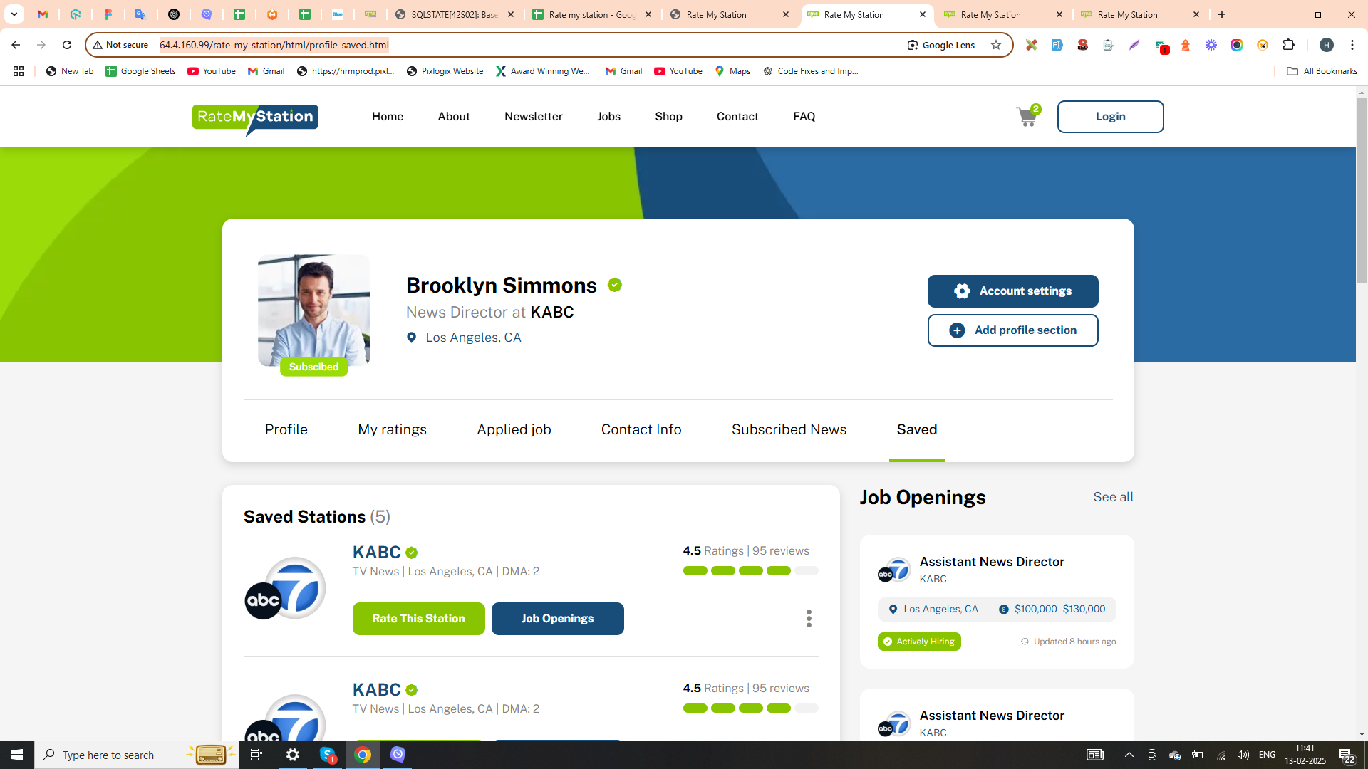Open the Jobs nav item
Image resolution: width=1368 pixels, height=769 pixels.
click(609, 117)
